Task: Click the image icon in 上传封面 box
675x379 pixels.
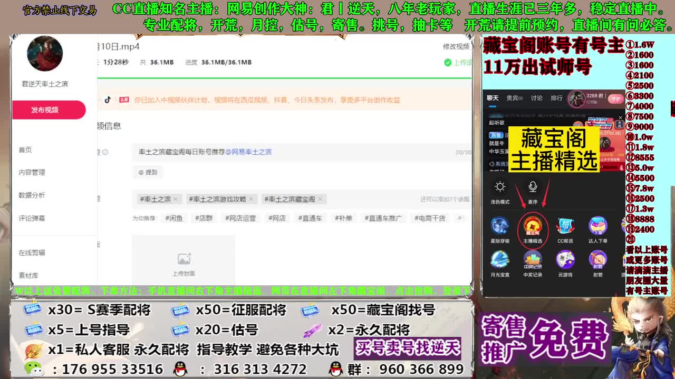Action: point(184,259)
